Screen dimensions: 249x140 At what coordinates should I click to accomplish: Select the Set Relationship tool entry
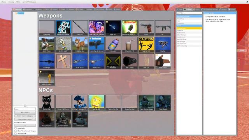coord(189,46)
